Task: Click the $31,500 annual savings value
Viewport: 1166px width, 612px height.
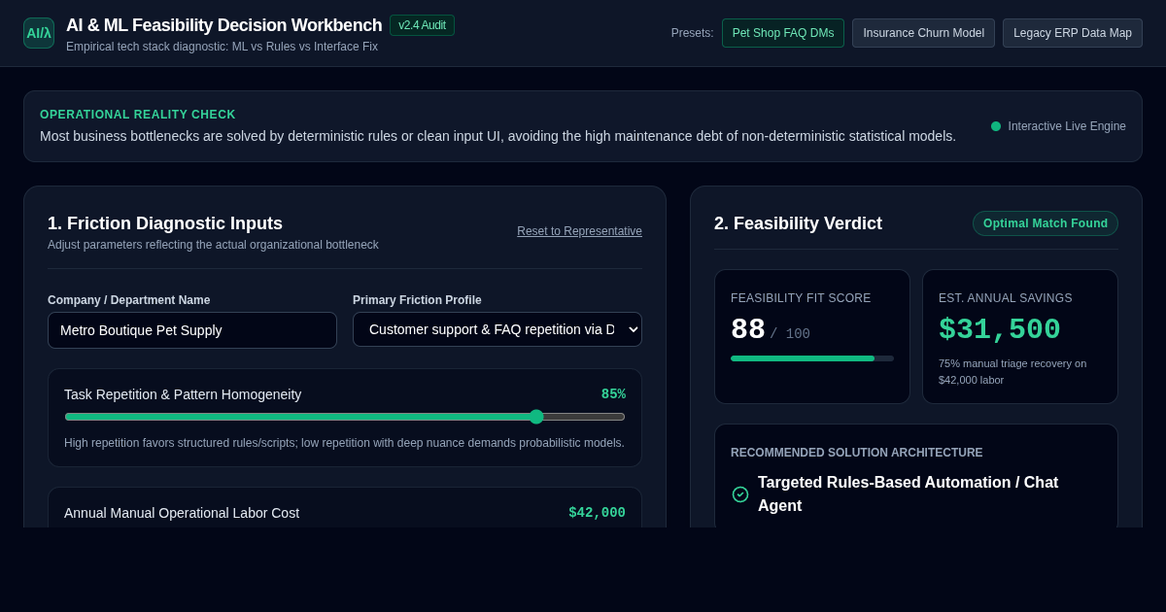Action: pos(1000,330)
